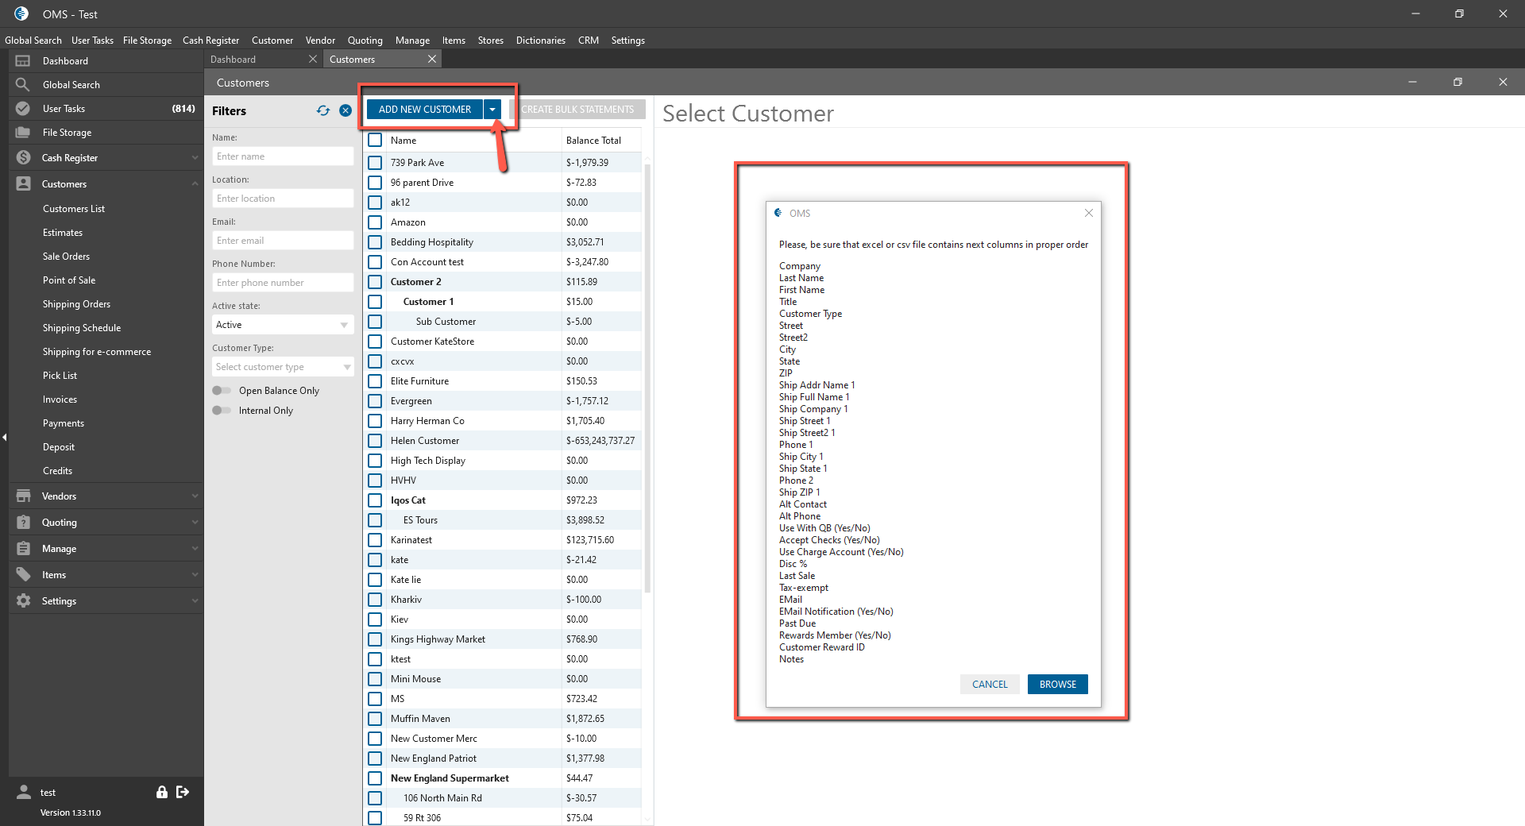Check the box for Bedding Hospitality
This screenshot has height=826, width=1525.
(x=375, y=242)
